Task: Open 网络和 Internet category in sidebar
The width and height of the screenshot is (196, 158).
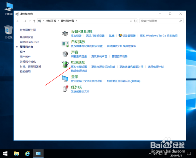Action: click(29, 42)
